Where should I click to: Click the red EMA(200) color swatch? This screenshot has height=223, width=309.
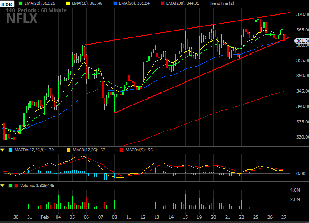point(163,3)
